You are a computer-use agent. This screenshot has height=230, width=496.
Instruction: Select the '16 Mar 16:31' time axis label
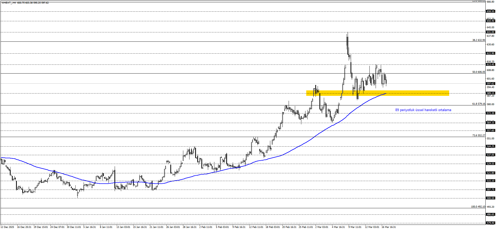point(389,227)
